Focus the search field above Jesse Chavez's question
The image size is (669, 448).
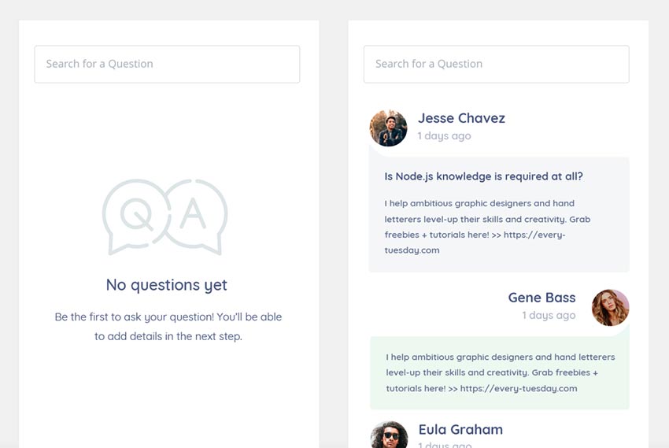coord(496,64)
